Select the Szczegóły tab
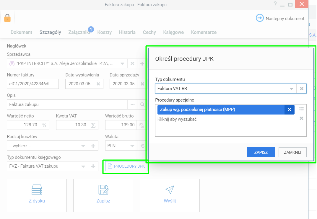Image resolution: width=317 pixels, height=219 pixels. (50, 32)
